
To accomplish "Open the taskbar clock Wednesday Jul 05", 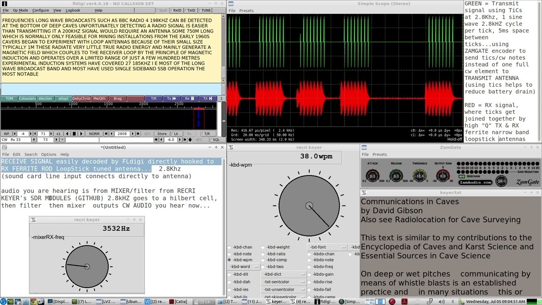I will (495, 302).
